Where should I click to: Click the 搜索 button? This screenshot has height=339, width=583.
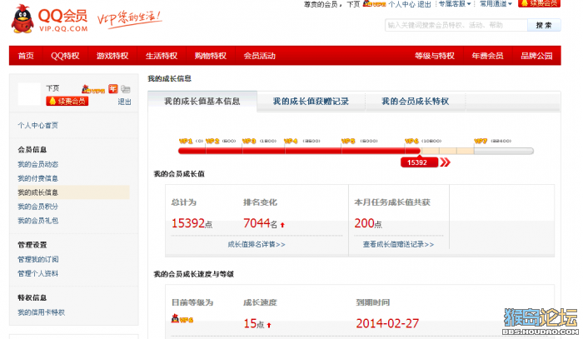(544, 25)
